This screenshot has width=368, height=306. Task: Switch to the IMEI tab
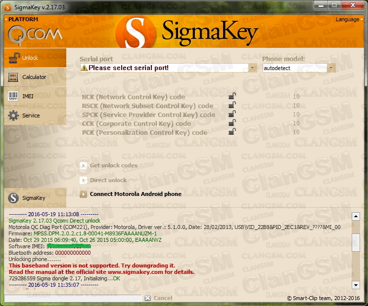coord(35,96)
